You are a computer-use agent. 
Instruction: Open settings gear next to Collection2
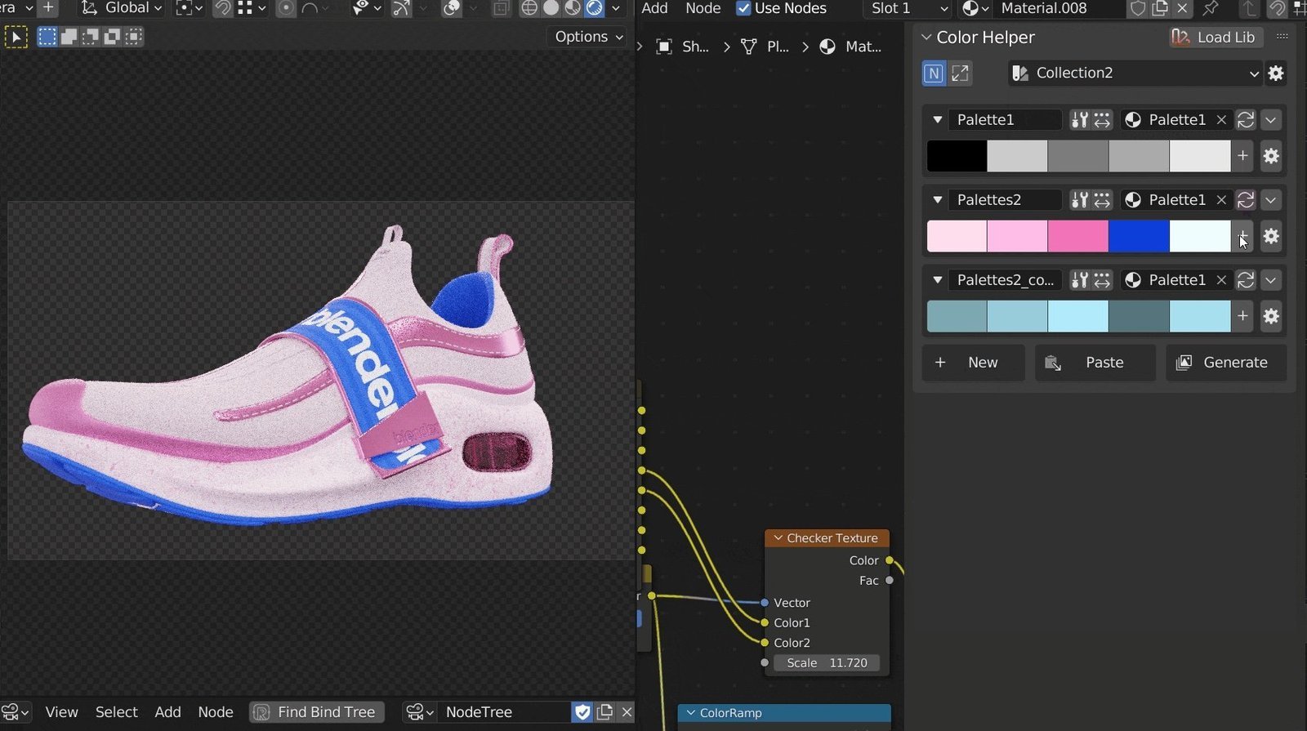pyautogui.click(x=1276, y=73)
